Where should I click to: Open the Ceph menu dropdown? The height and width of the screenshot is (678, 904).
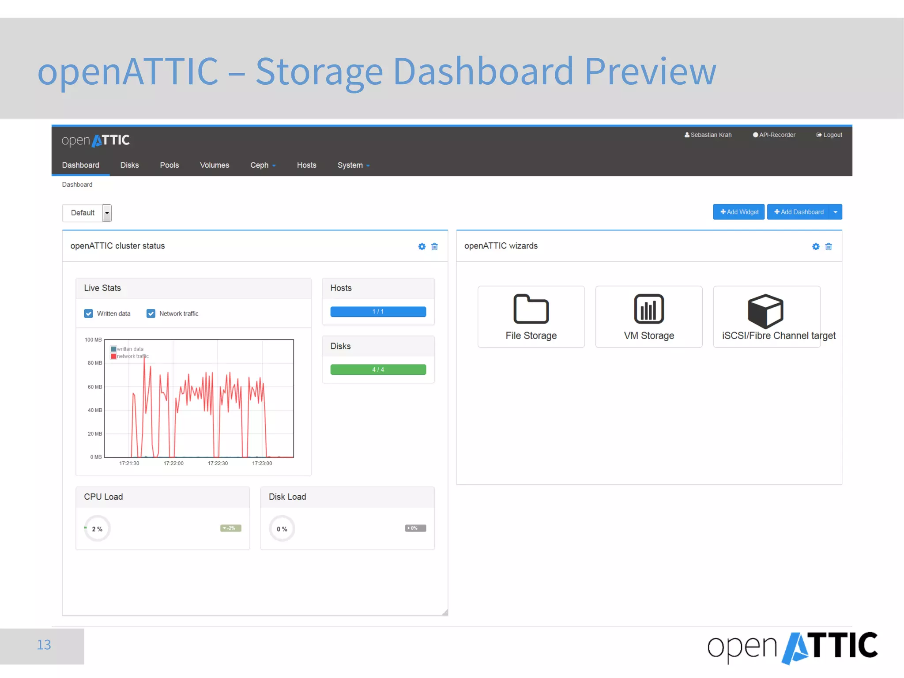(263, 165)
